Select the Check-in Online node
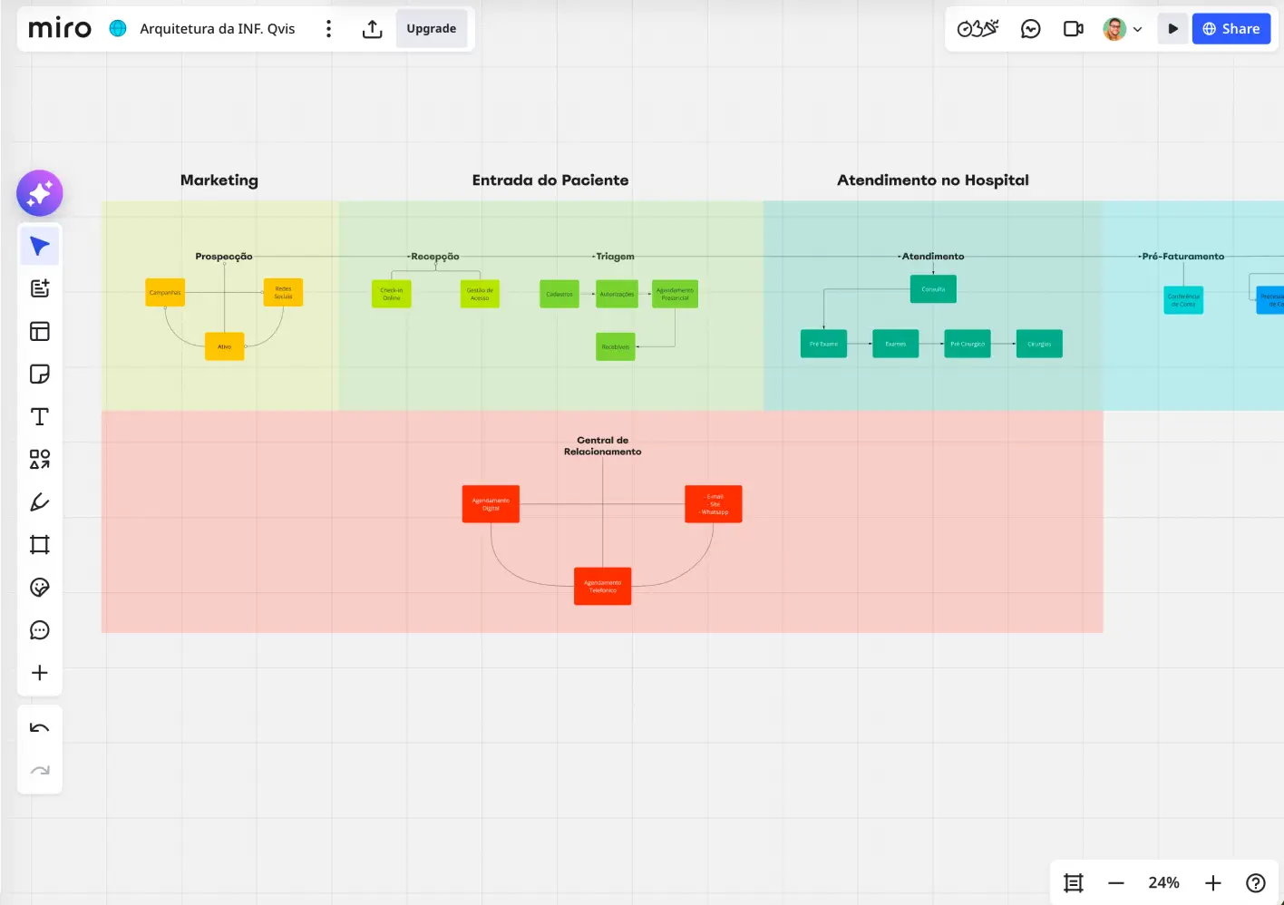 coord(392,294)
